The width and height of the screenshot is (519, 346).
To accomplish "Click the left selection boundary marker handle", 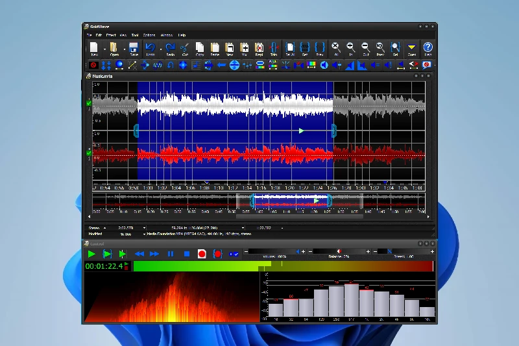I will coord(136,130).
